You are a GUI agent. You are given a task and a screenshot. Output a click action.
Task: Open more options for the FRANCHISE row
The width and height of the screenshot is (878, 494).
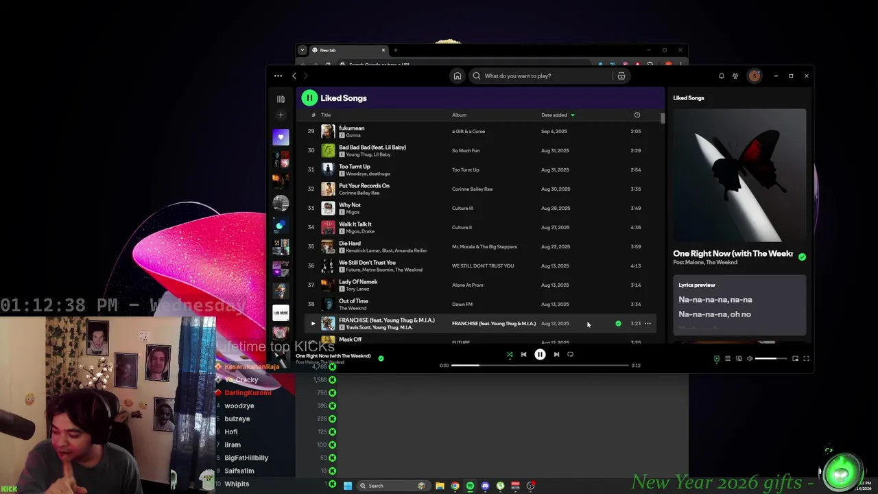point(648,323)
